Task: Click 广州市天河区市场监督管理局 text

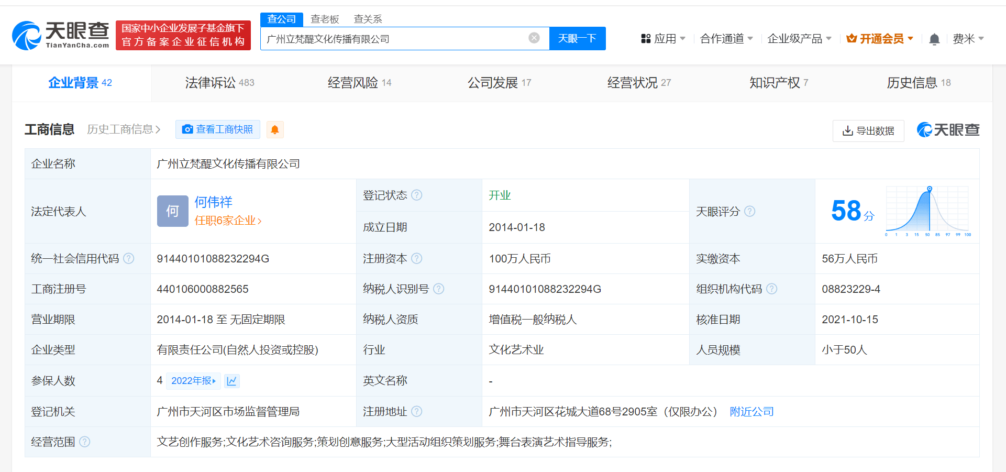Action: tap(228, 412)
